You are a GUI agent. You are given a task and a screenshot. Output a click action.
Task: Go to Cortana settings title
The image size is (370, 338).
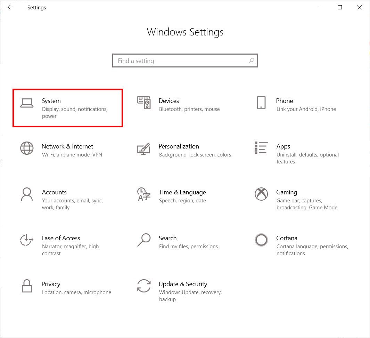coord(287,238)
